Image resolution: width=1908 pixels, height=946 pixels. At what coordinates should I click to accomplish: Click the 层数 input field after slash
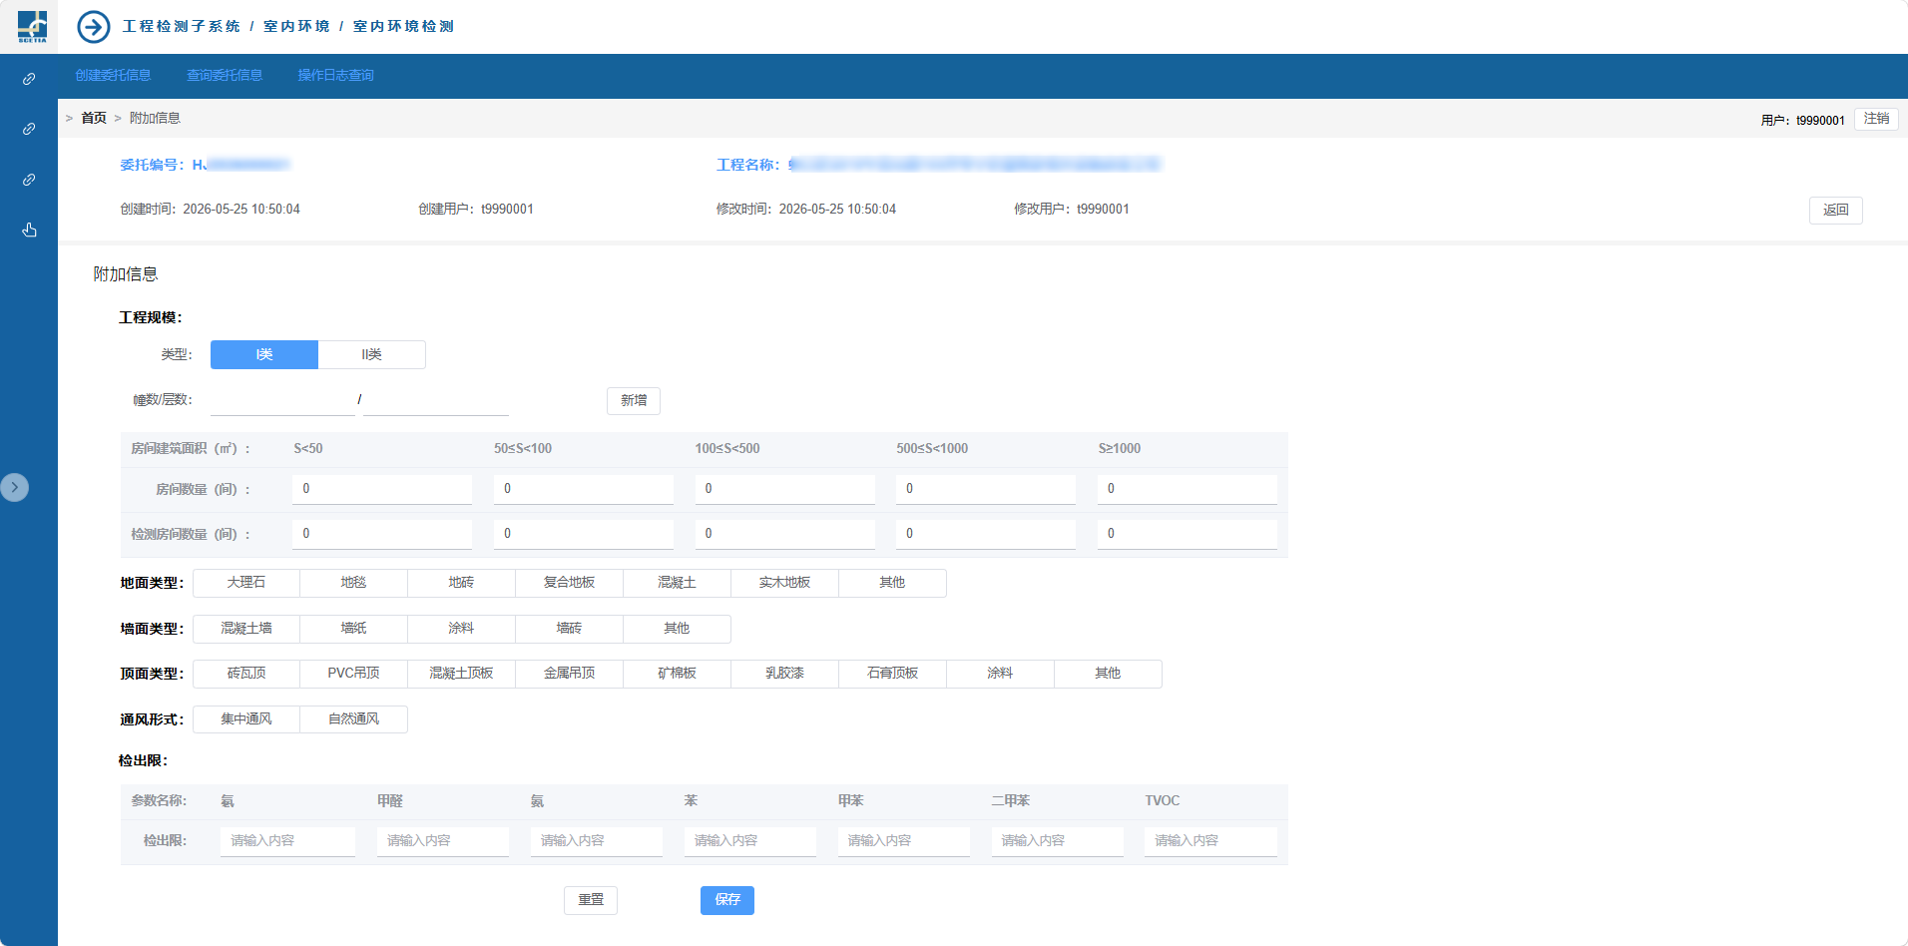[436, 400]
